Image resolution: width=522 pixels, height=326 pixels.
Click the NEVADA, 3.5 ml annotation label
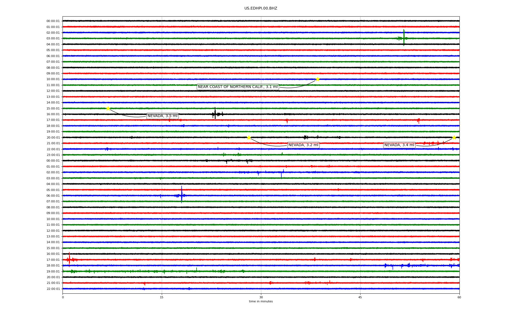(x=162, y=116)
